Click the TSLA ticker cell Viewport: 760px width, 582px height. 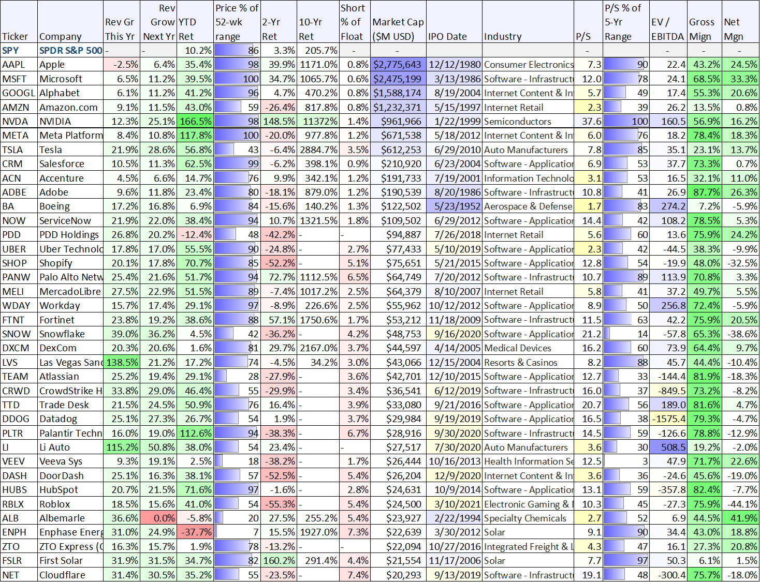pos(19,150)
